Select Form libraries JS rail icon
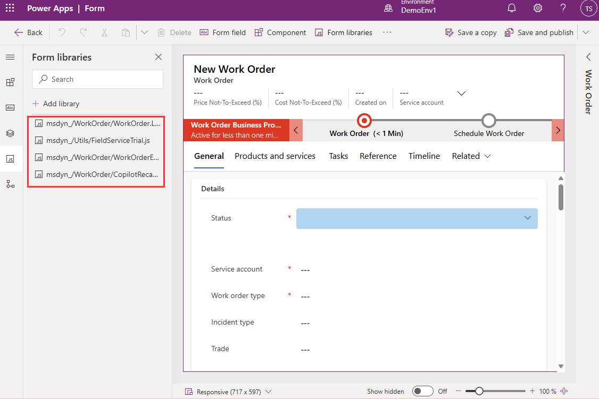The width and height of the screenshot is (599, 399). (x=10, y=159)
